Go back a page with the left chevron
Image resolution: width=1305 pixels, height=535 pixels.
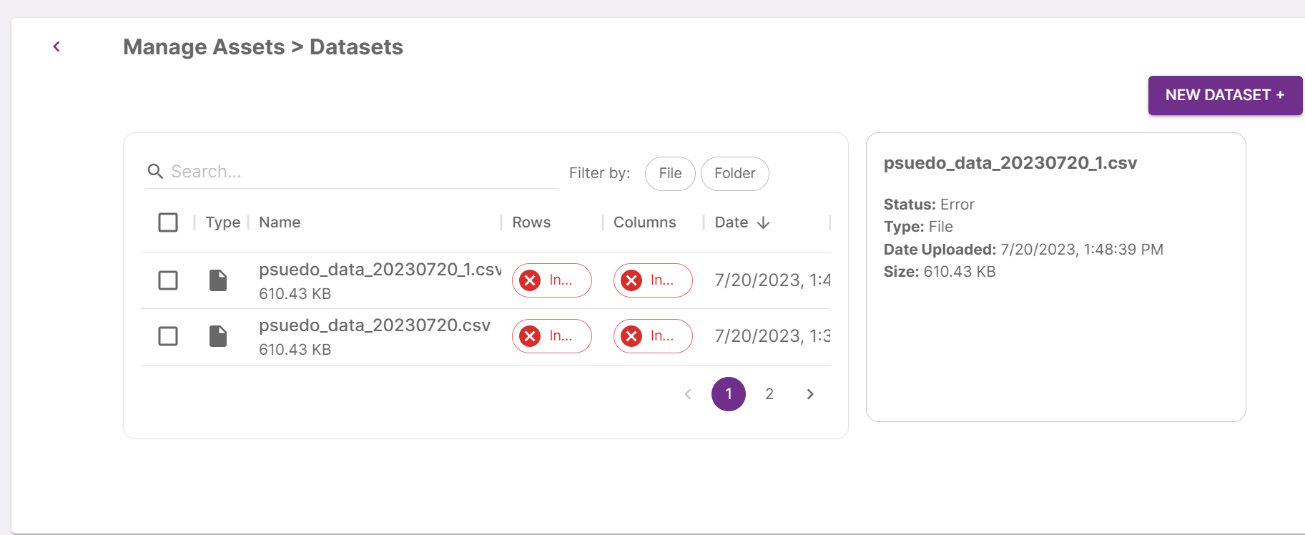point(687,393)
